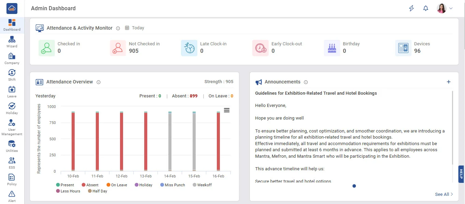Click the Devices icon tile

pos(403,48)
